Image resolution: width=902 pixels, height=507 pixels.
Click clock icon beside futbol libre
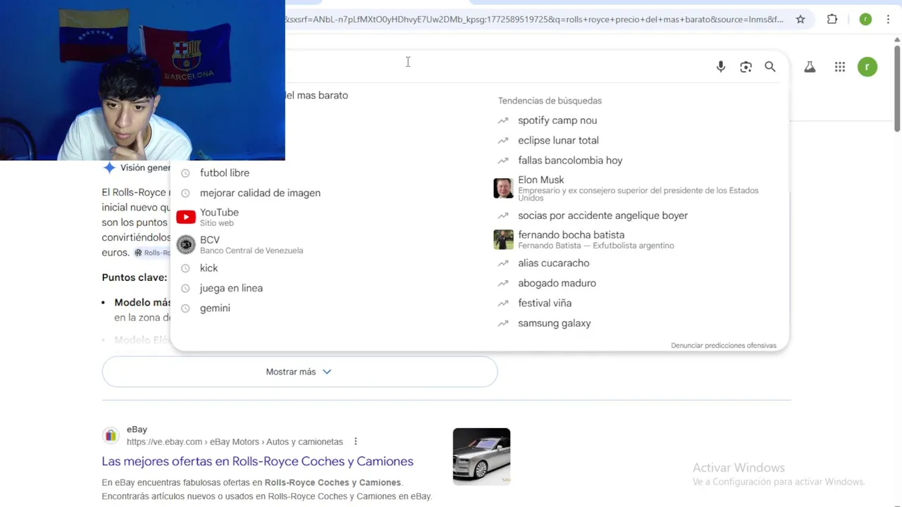pyautogui.click(x=186, y=173)
